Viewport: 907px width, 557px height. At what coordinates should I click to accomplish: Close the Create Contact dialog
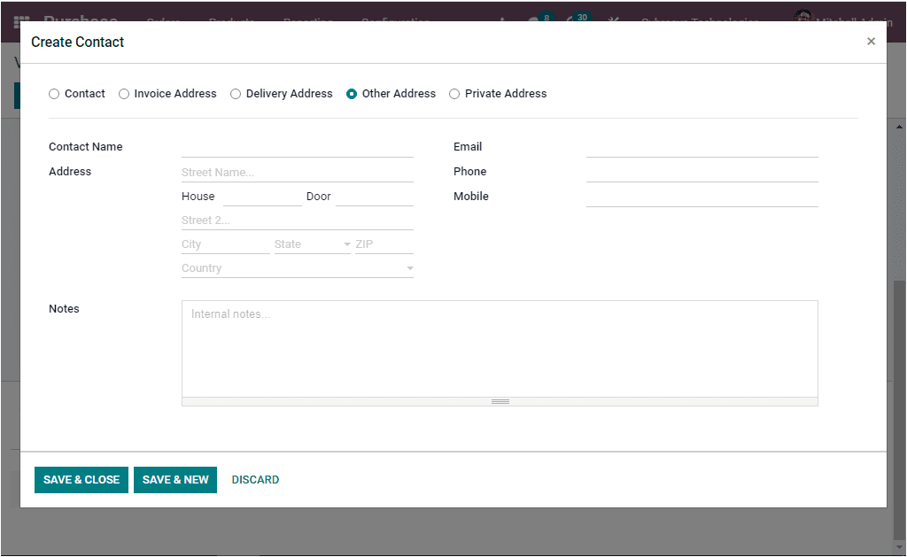coord(871,41)
